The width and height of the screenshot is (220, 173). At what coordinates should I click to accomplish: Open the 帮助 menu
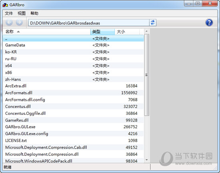click(34, 13)
